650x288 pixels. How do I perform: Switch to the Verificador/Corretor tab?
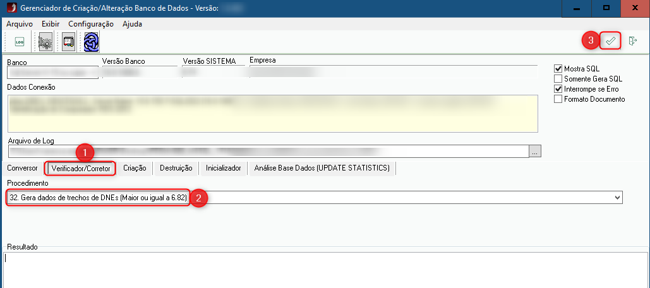point(80,169)
